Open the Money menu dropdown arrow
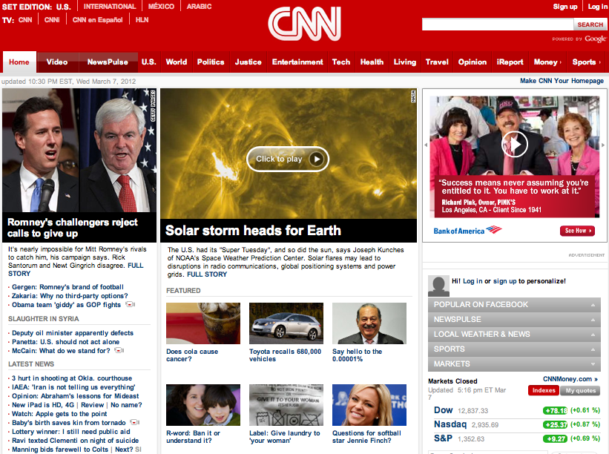609x454 pixels. click(x=561, y=62)
